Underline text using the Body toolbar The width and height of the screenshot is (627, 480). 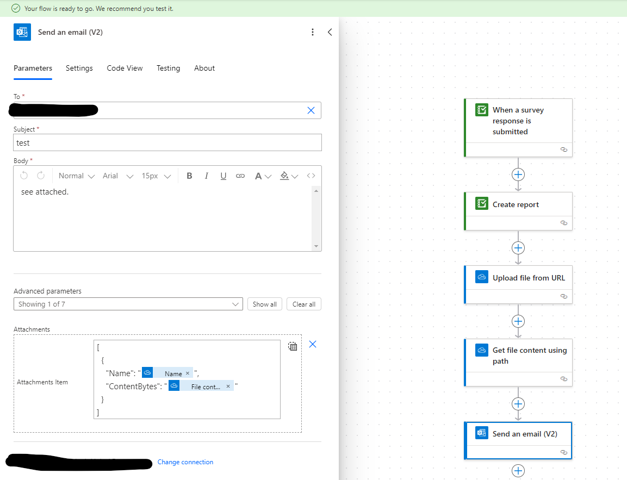223,176
